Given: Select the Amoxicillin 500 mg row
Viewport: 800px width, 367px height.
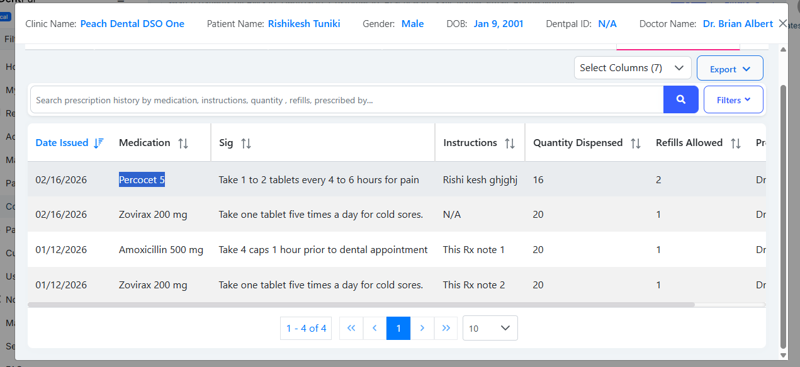Looking at the screenshot, I should 161,250.
